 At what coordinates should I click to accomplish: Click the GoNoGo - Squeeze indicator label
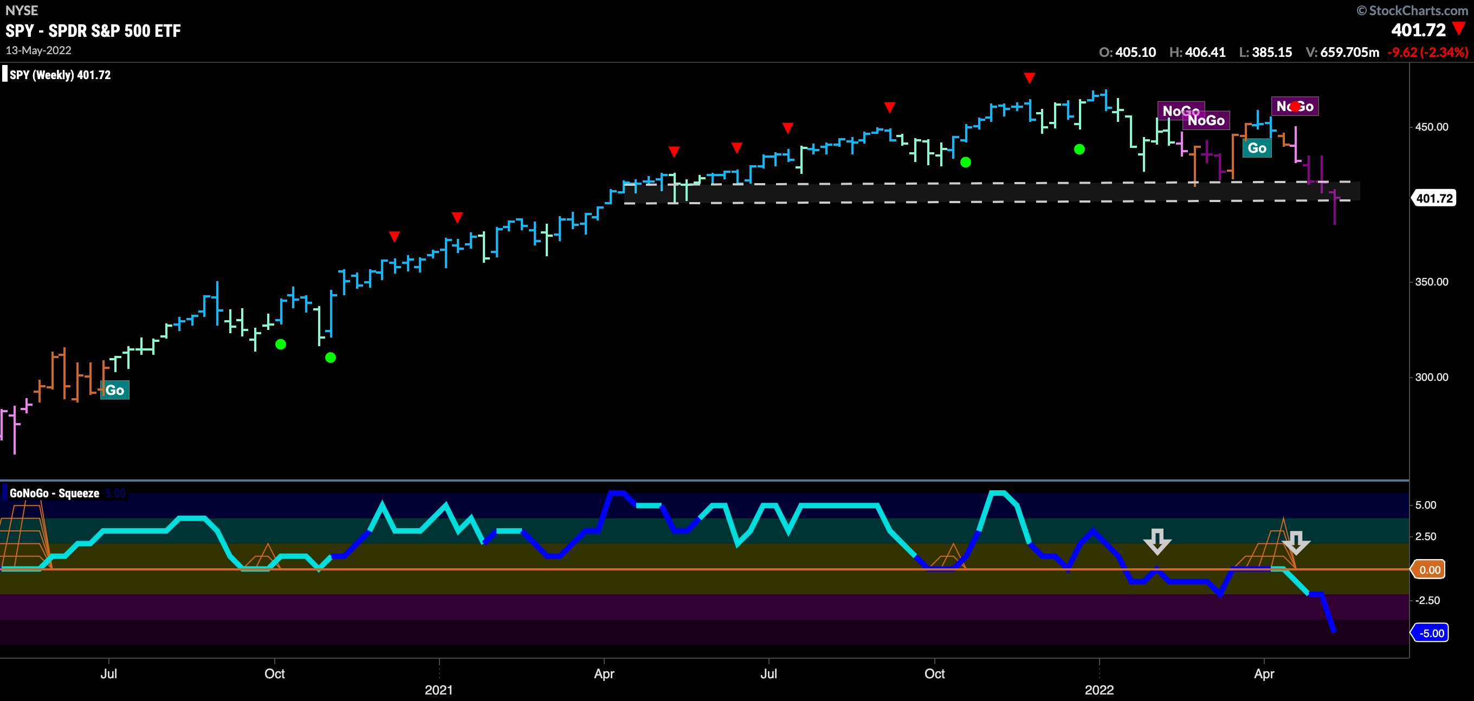(54, 494)
